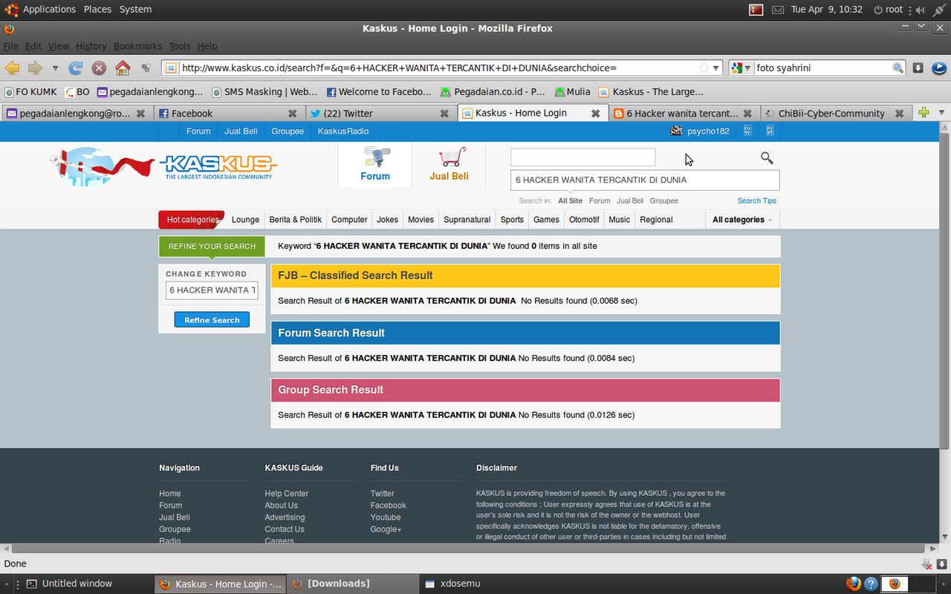Click the Kaskus page search magnifier icon
The image size is (951, 594).
(767, 157)
